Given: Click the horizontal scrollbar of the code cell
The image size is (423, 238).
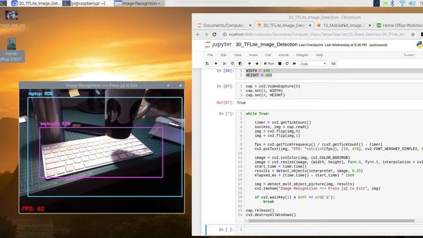Looking at the screenshot, I should click(330, 221).
